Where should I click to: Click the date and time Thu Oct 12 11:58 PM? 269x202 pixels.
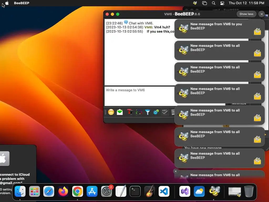tap(246, 3)
